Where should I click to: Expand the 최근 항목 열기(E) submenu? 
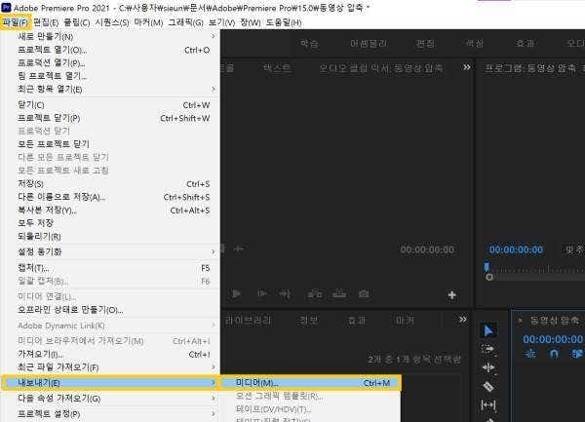[213, 89]
